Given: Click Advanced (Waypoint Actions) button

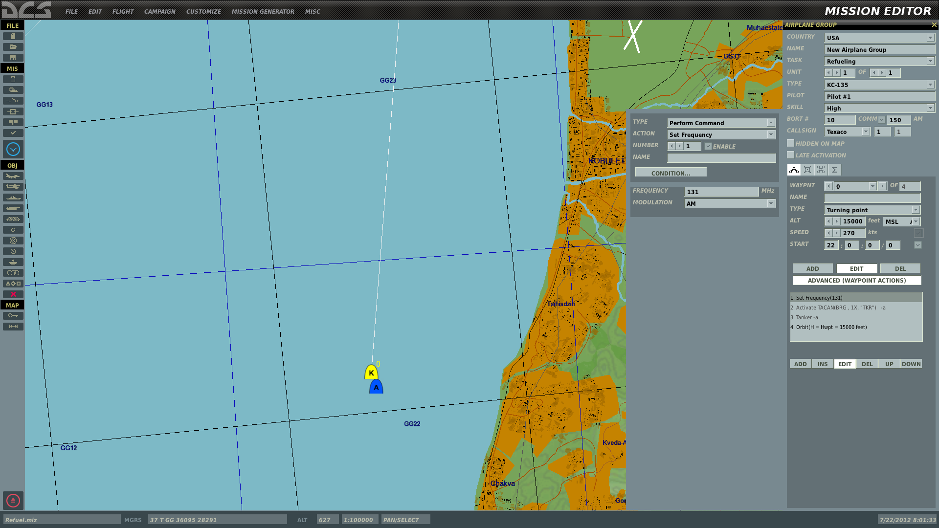Looking at the screenshot, I should pyautogui.click(x=857, y=280).
